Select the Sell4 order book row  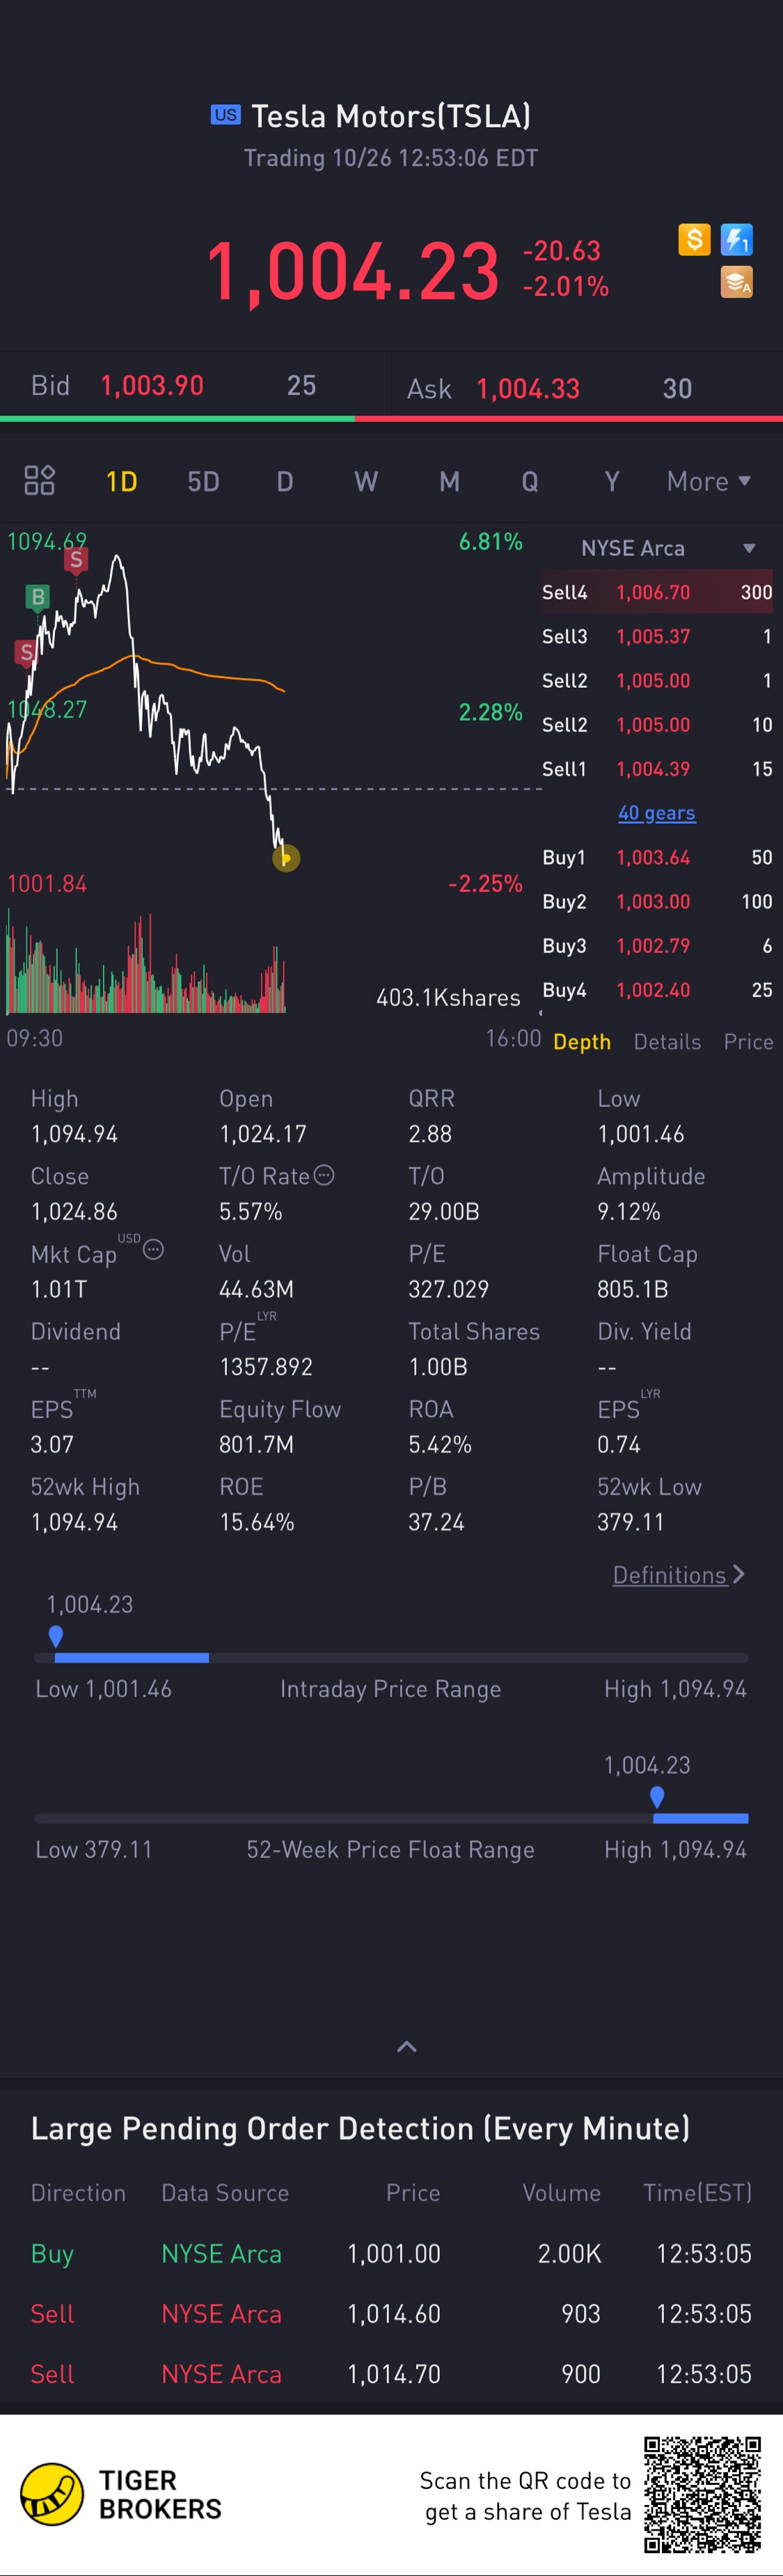click(657, 592)
